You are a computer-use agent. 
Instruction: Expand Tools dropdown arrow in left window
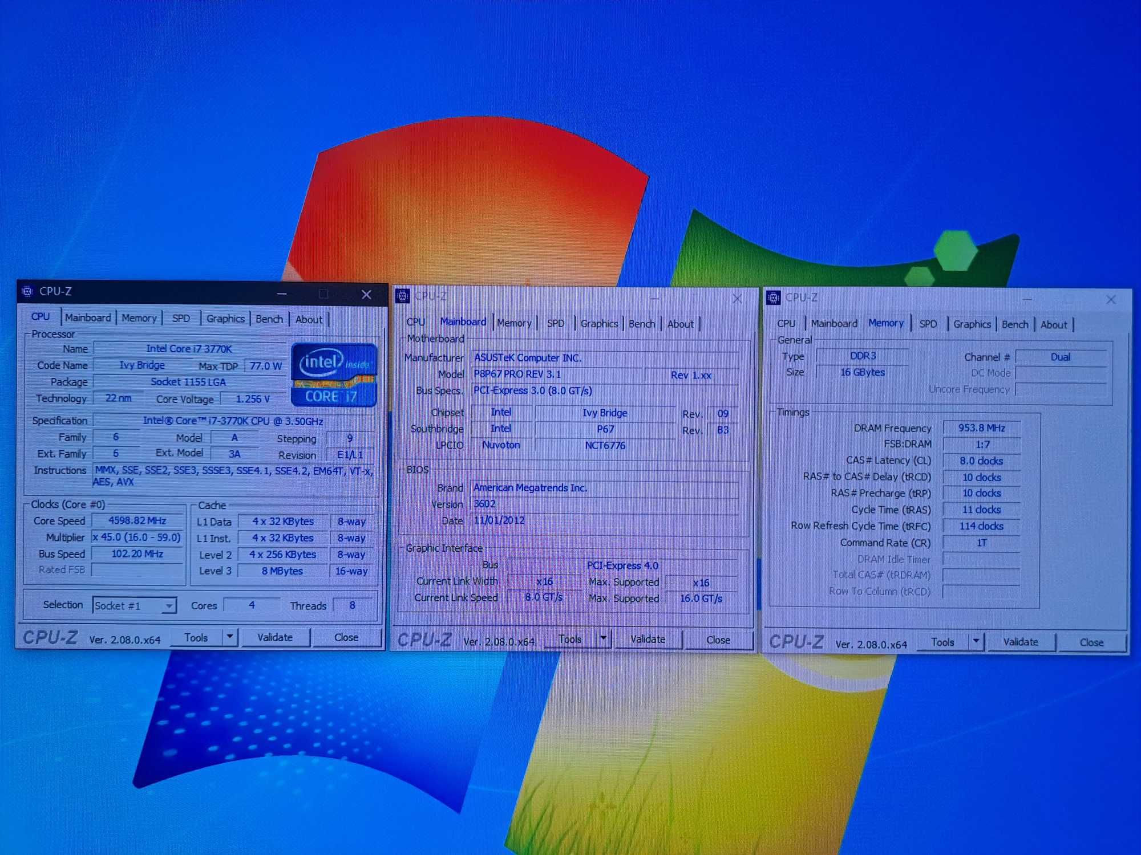click(x=230, y=637)
